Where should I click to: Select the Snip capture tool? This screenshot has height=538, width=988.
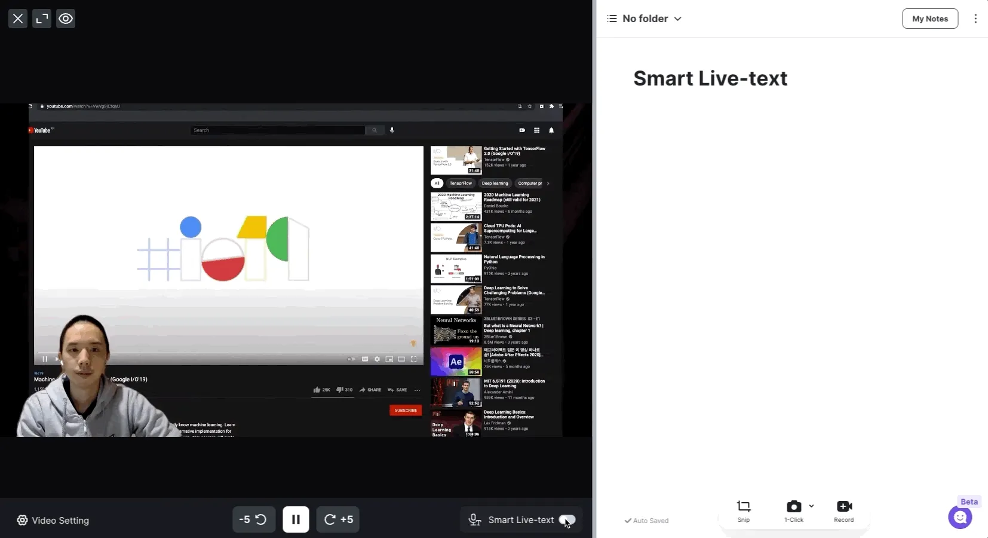744,511
